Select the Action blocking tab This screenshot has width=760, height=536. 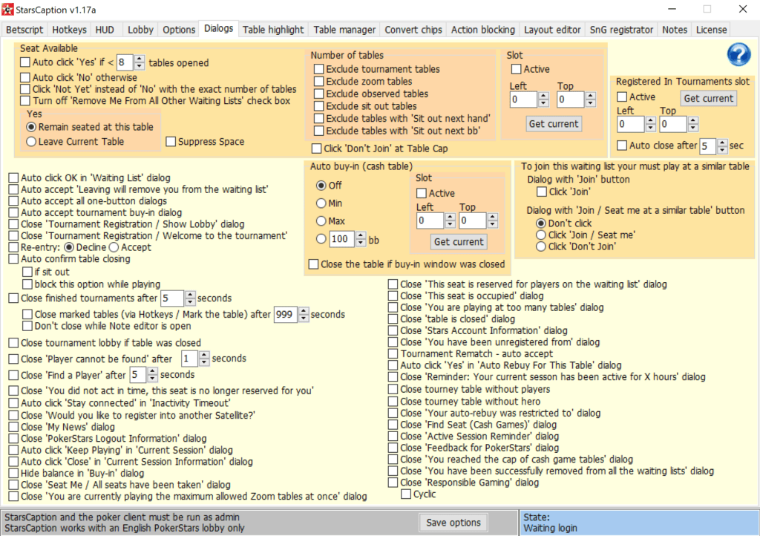coord(482,30)
